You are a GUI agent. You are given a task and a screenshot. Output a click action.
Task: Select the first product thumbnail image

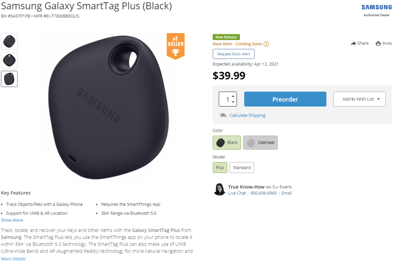[x=9, y=41]
